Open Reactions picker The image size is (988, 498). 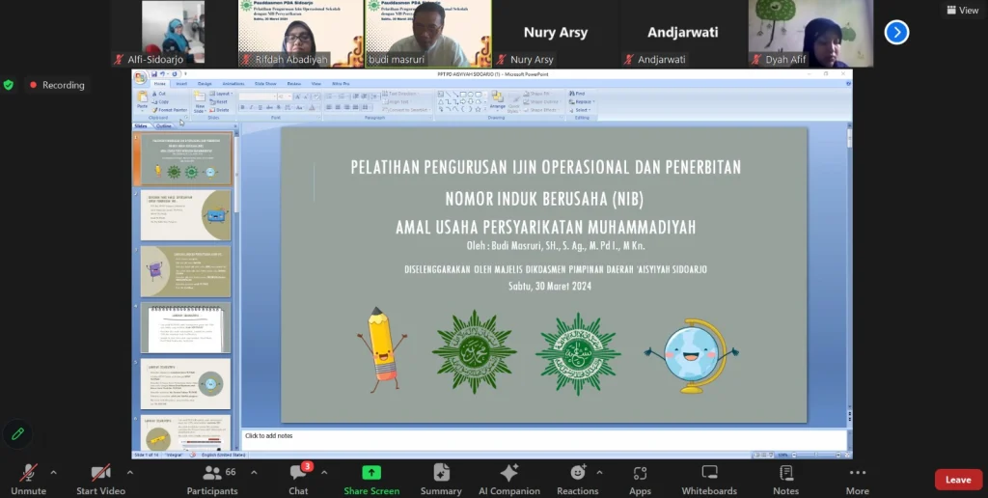(577, 481)
